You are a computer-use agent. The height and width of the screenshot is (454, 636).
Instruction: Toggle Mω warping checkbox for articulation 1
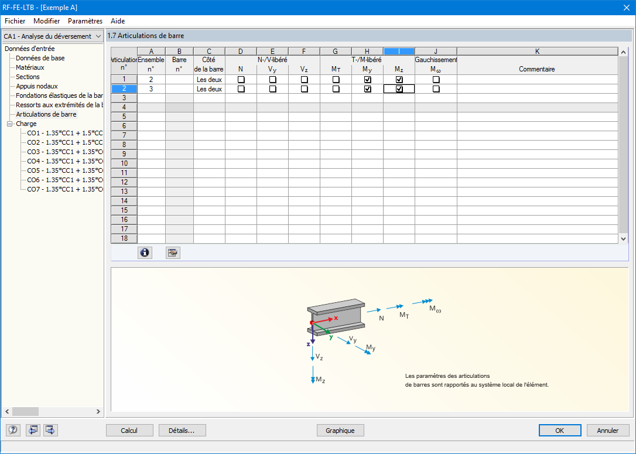point(436,80)
